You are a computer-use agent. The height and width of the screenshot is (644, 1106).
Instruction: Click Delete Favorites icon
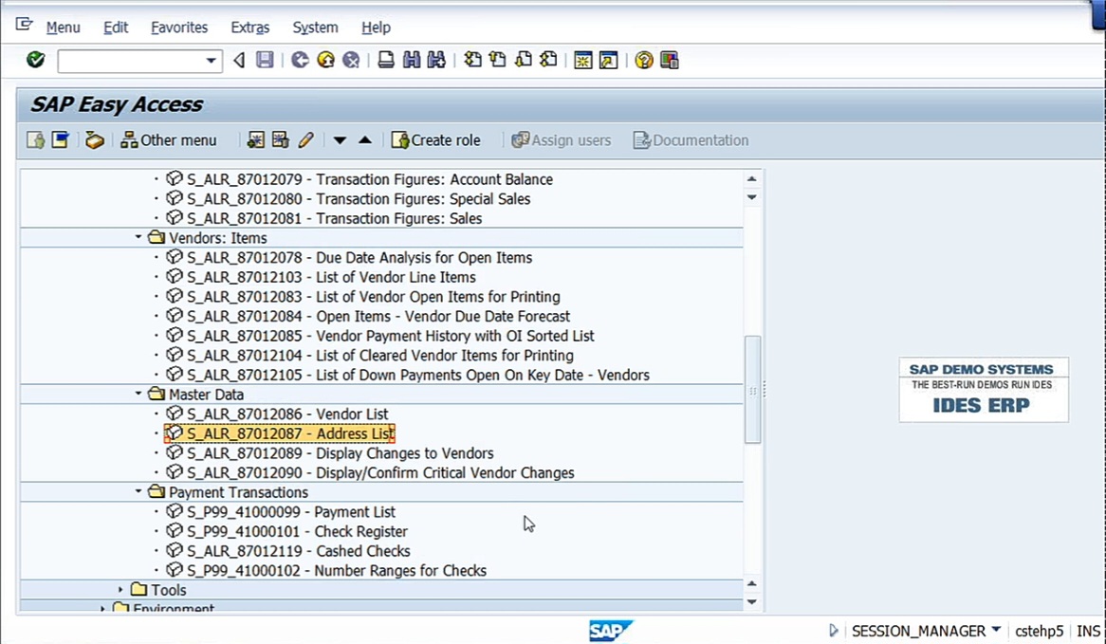(x=280, y=139)
